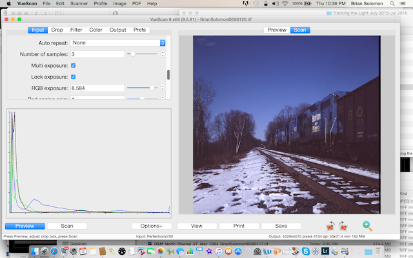Open the Edit menu
413x258 pixels.
point(60,3)
